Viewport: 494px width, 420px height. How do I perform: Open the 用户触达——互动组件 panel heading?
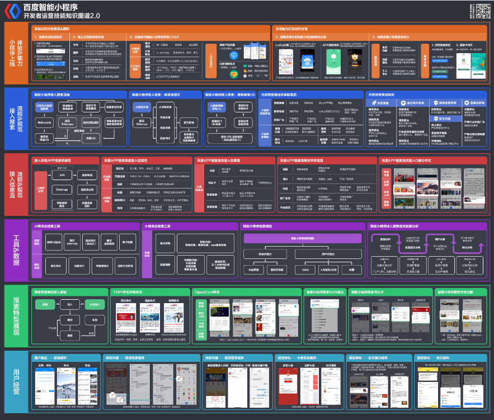[x=50, y=358]
